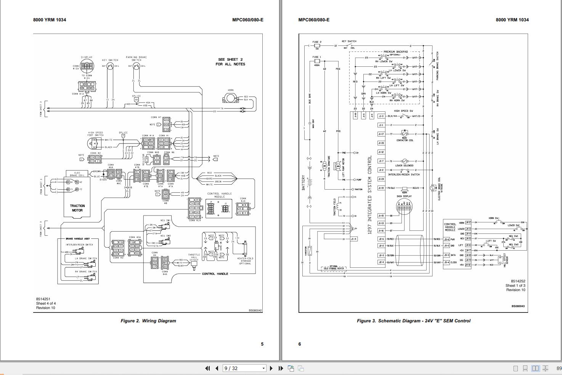Image resolution: width=562 pixels, height=375 pixels.
Task: Advance to the next page
Action: tap(271, 369)
